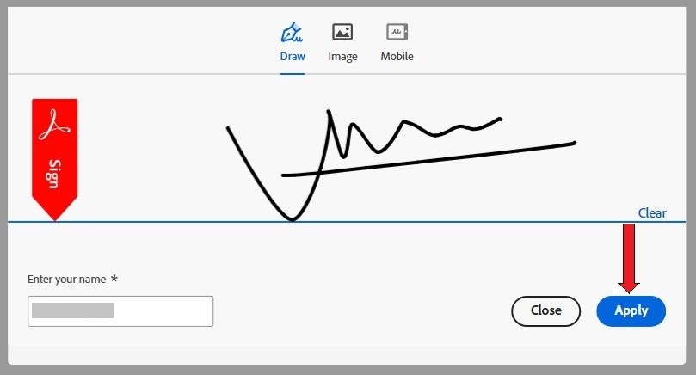696x375 pixels.
Task: Switch to the Mobile tab label
Action: pyautogui.click(x=397, y=57)
